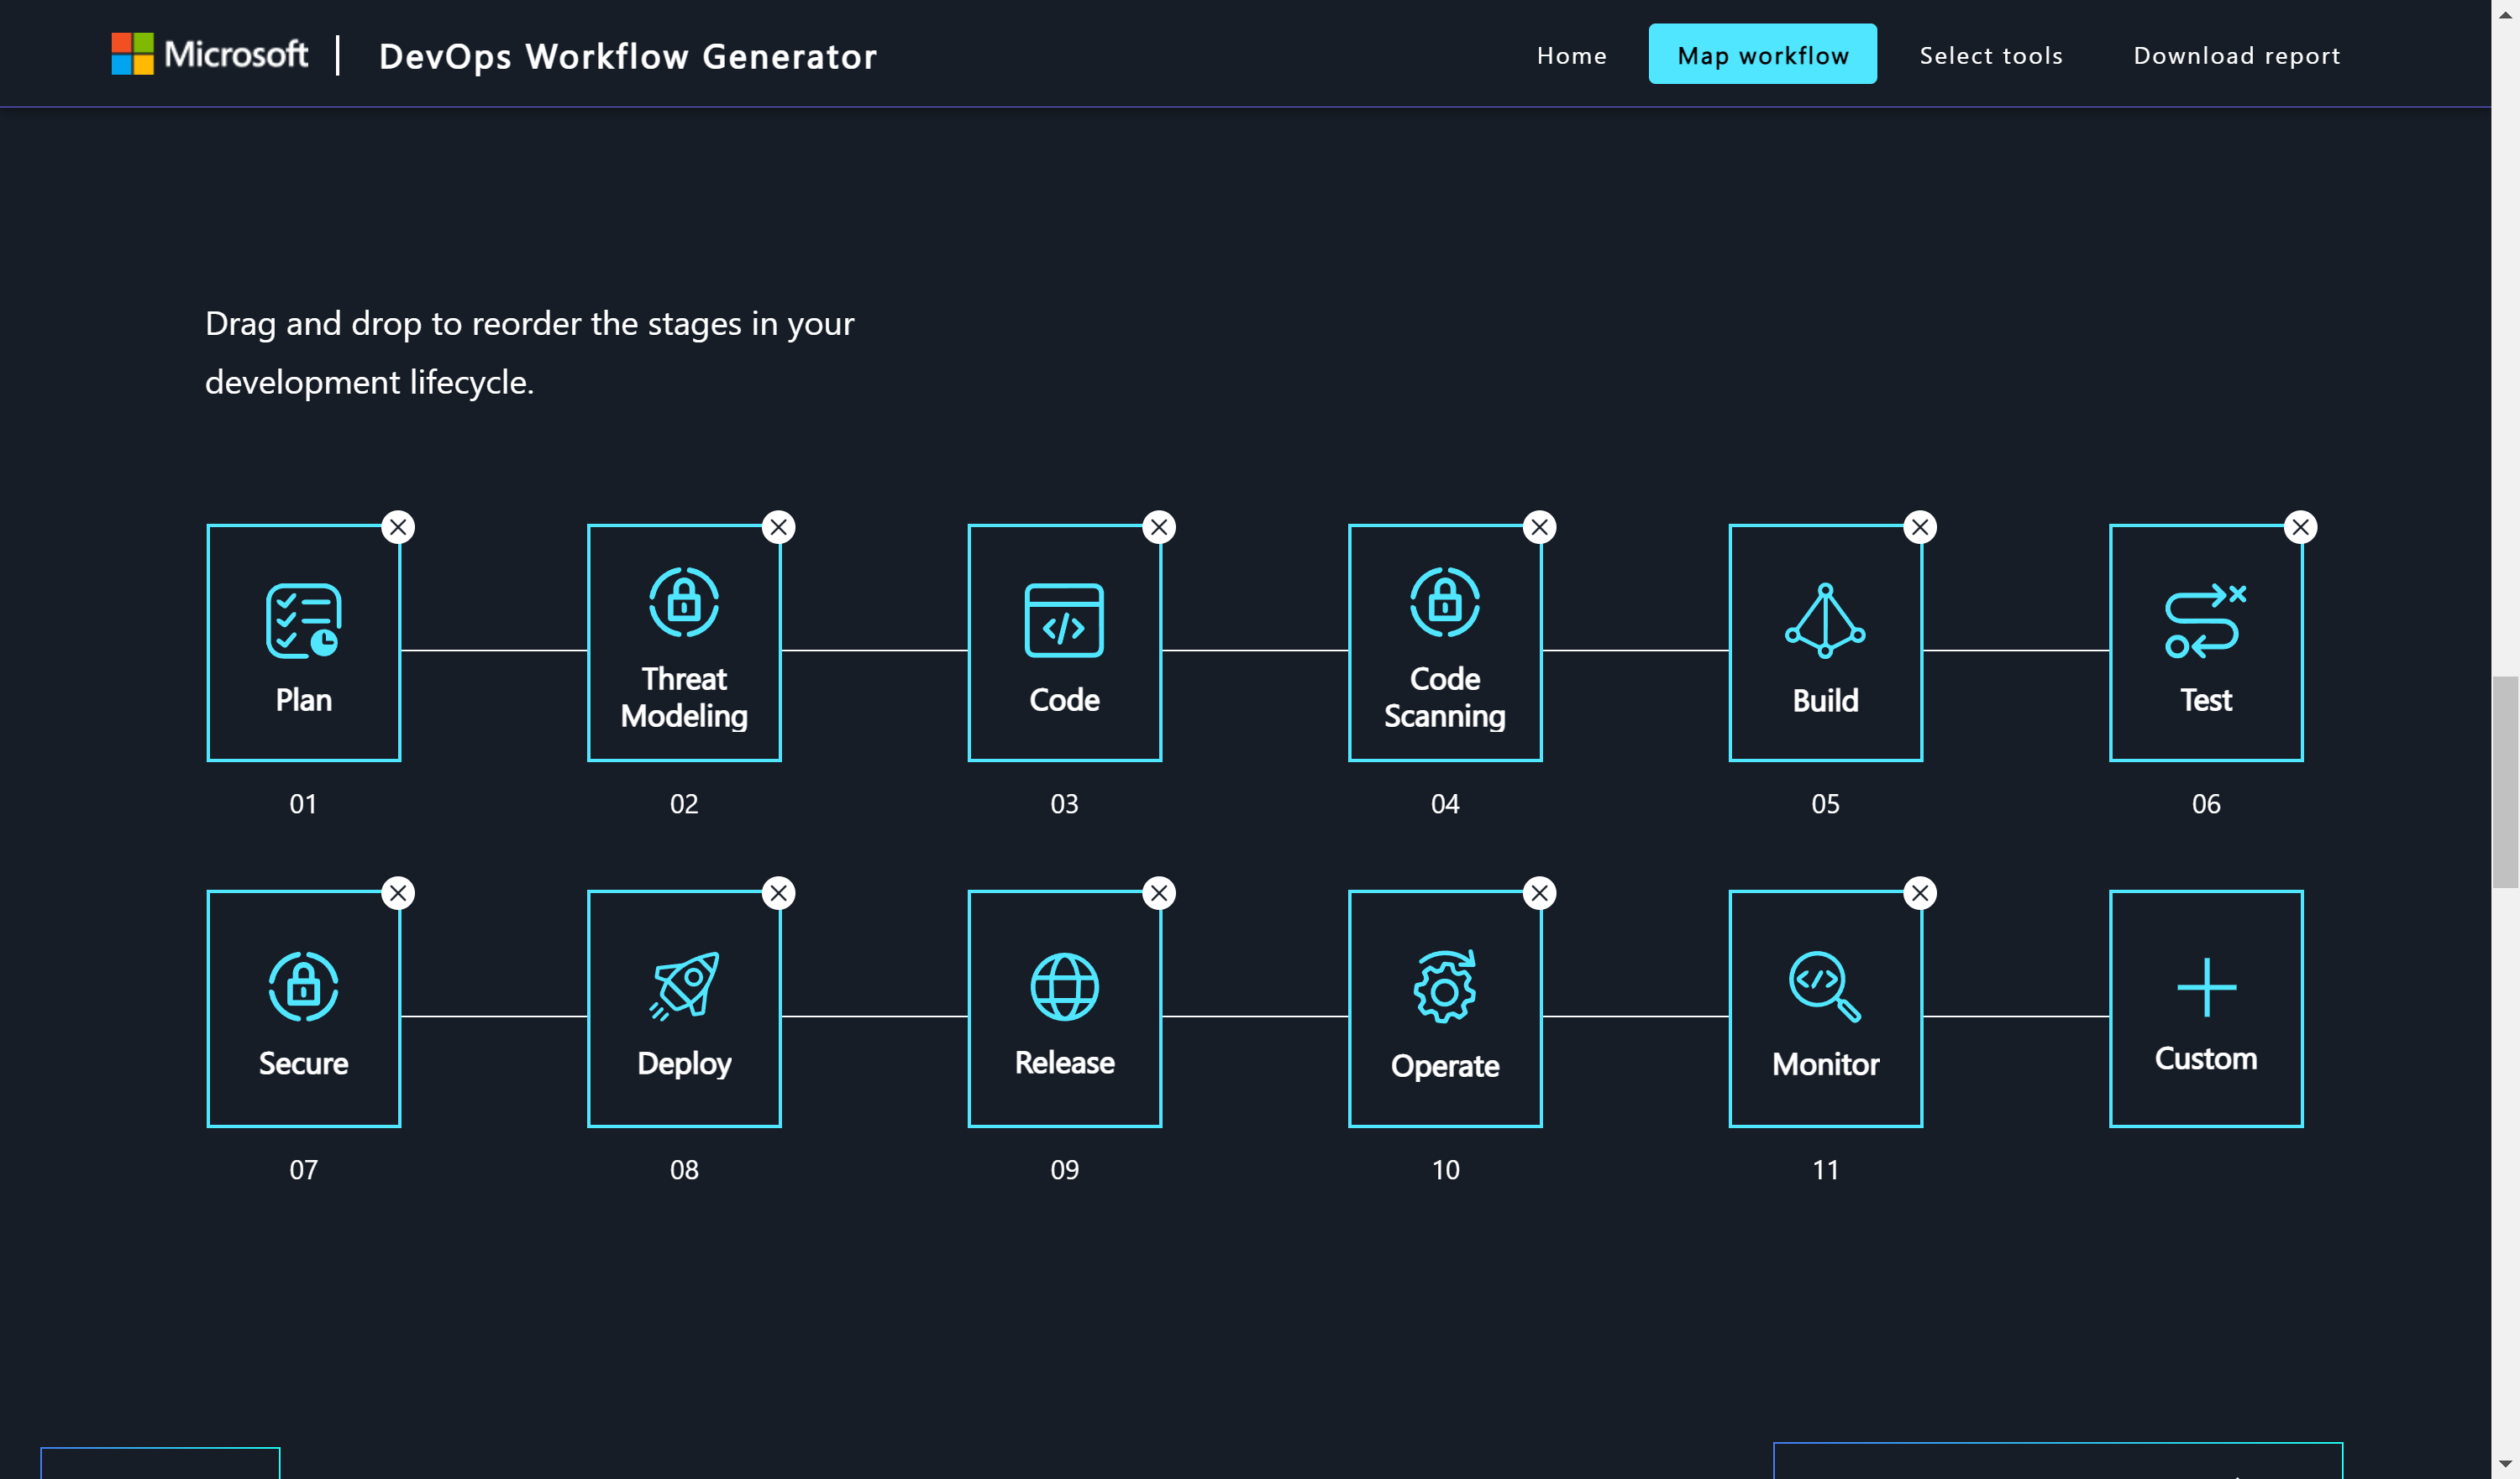Remove the Monitor stage
The height and width of the screenshot is (1479, 2520).
[x=1920, y=892]
